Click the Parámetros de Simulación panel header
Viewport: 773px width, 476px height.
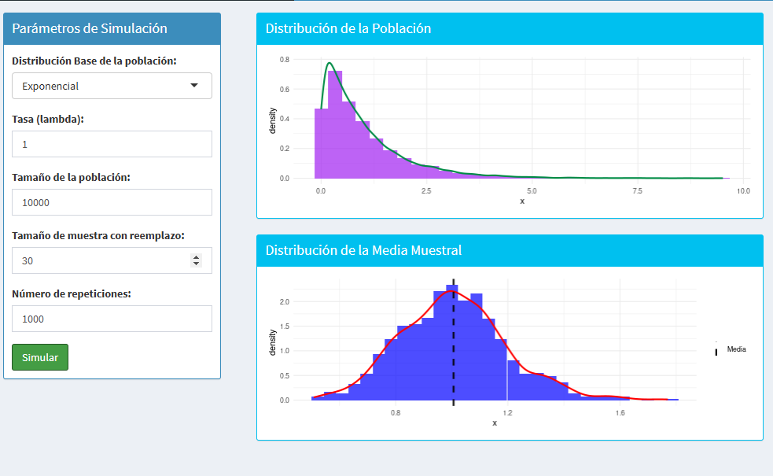tap(112, 28)
